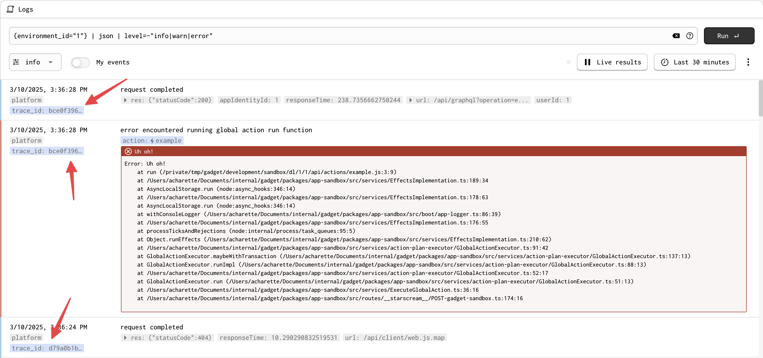Expand the url /api/graphql field
763x358 pixels.
pyautogui.click(x=469, y=100)
